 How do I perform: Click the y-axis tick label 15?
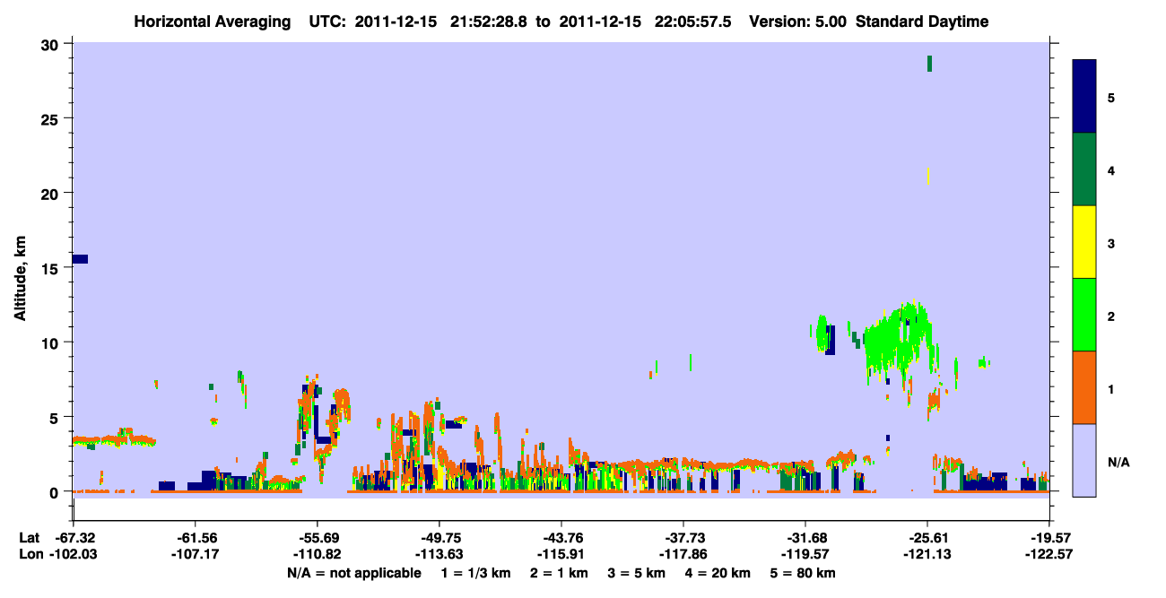tap(52, 268)
